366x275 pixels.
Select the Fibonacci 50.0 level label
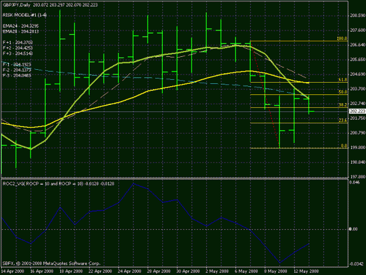click(x=343, y=92)
